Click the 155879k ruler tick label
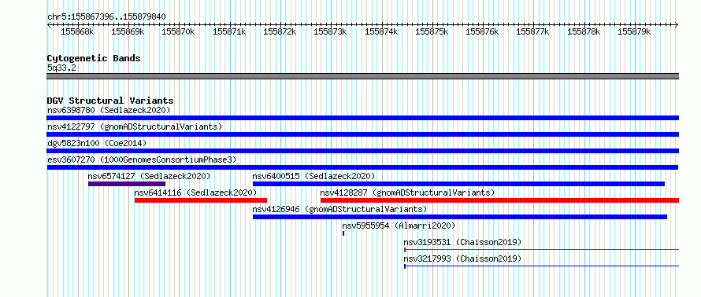This screenshot has height=297, width=701. (634, 31)
